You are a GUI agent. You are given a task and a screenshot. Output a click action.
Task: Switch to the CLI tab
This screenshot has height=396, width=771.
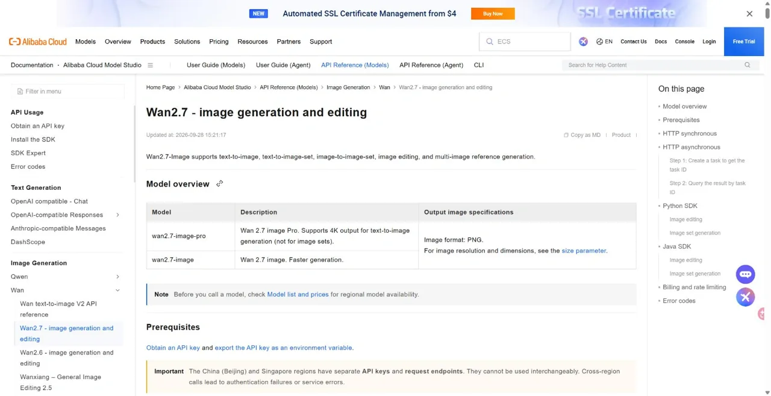pyautogui.click(x=479, y=65)
